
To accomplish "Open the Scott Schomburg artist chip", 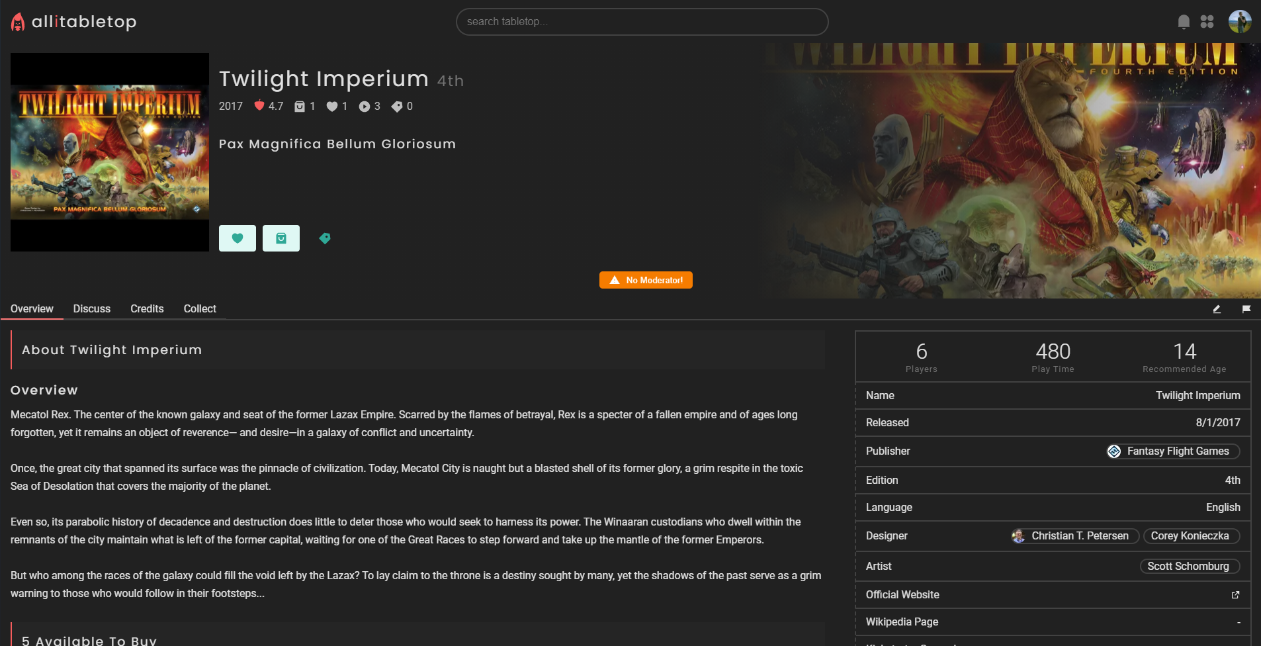I will point(1190,567).
